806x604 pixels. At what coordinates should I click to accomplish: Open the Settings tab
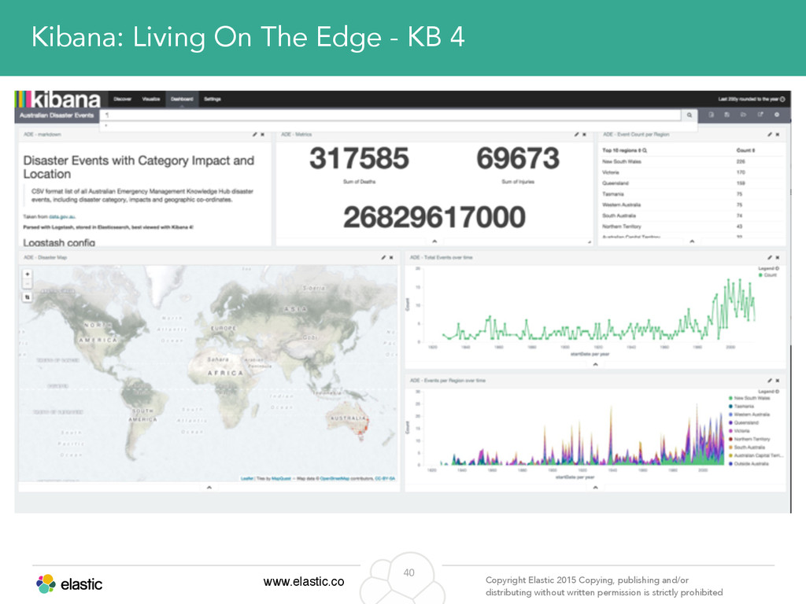pyautogui.click(x=213, y=99)
